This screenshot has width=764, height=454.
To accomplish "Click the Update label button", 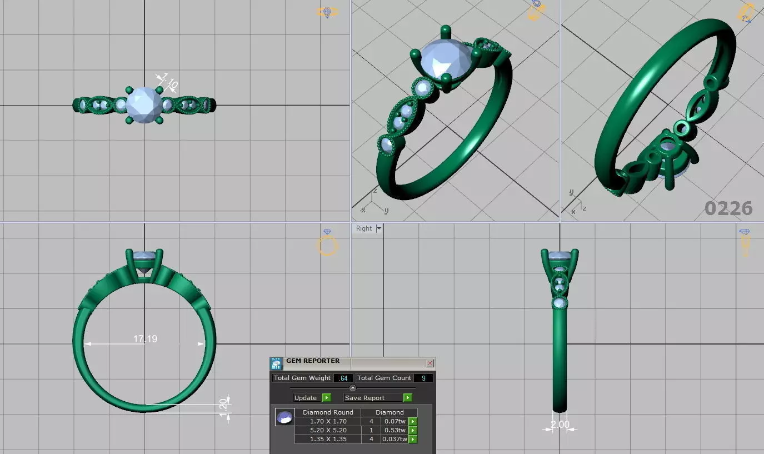I will (x=306, y=398).
